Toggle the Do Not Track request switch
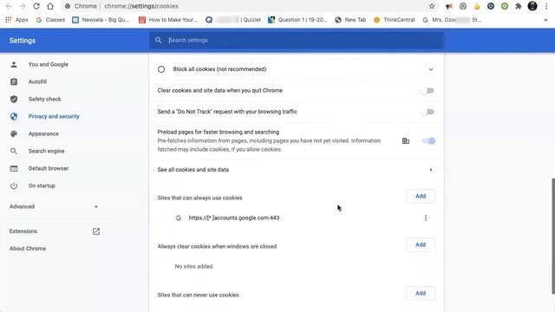 [428, 112]
